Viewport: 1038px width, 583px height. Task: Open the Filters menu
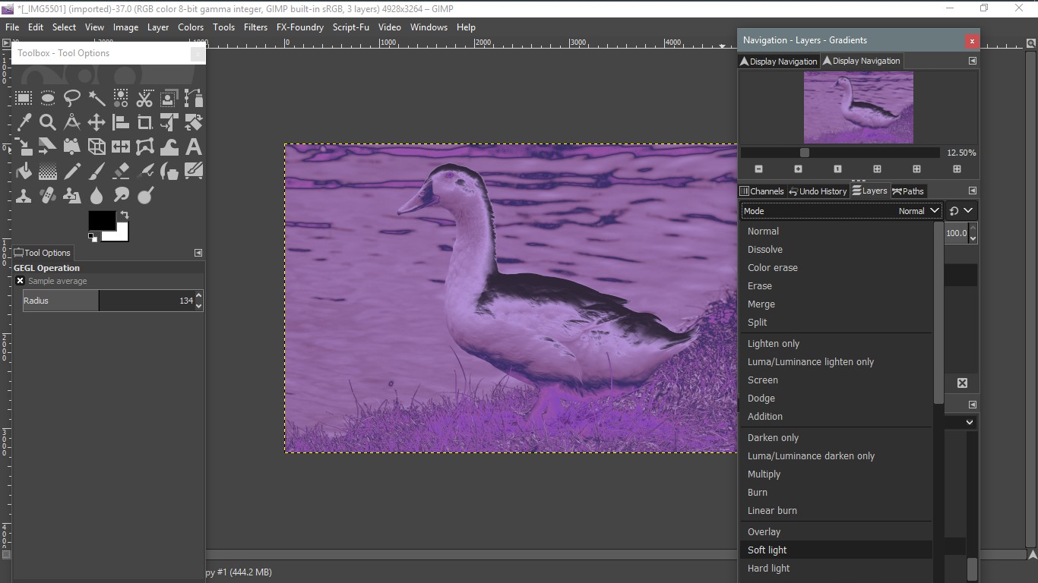pos(255,27)
